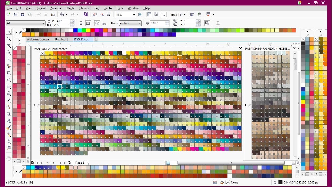The width and height of the screenshot is (332, 187).
Task: Select the Text tool
Action: (9, 94)
